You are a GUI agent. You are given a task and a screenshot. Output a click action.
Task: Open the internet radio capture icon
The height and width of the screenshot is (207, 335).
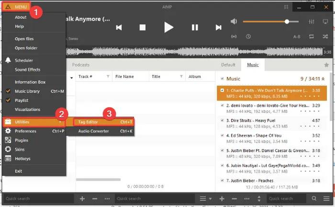tap(234, 36)
